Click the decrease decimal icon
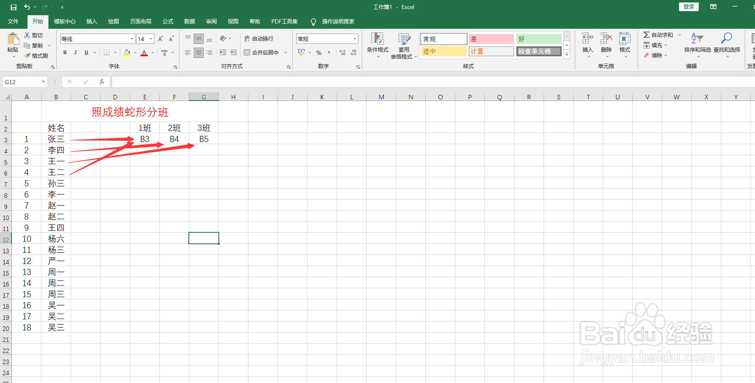This screenshot has height=383, width=755. [x=353, y=53]
